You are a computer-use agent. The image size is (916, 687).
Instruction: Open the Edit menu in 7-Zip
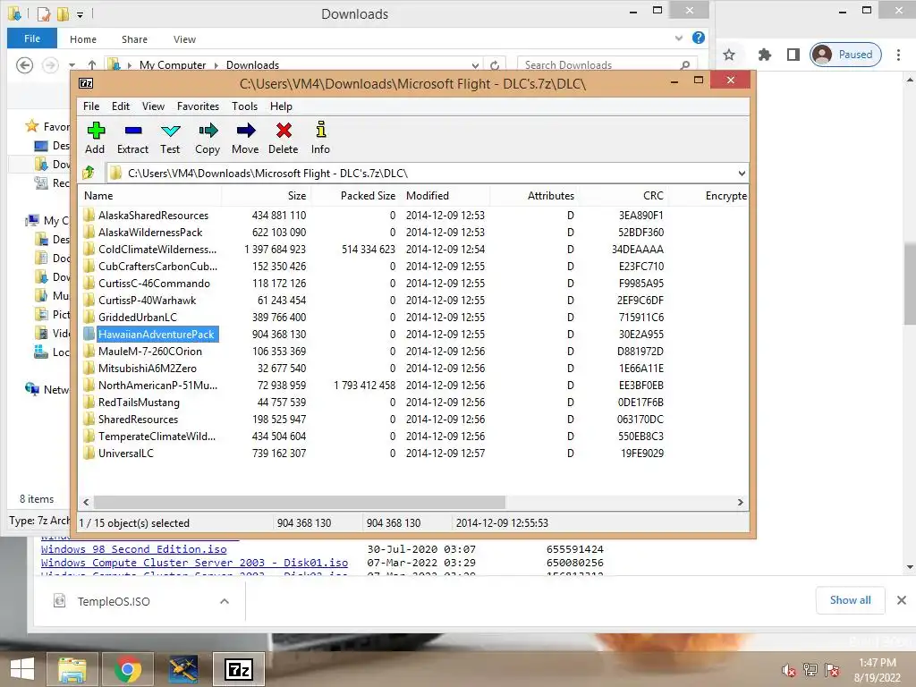121,106
